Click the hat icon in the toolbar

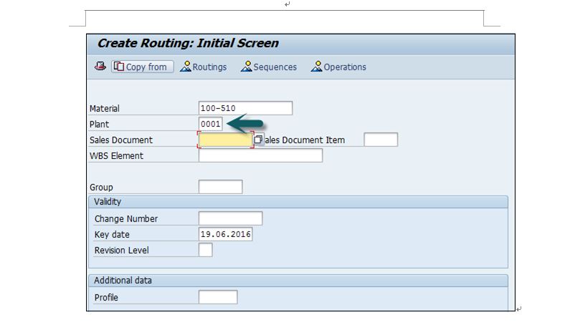click(100, 67)
